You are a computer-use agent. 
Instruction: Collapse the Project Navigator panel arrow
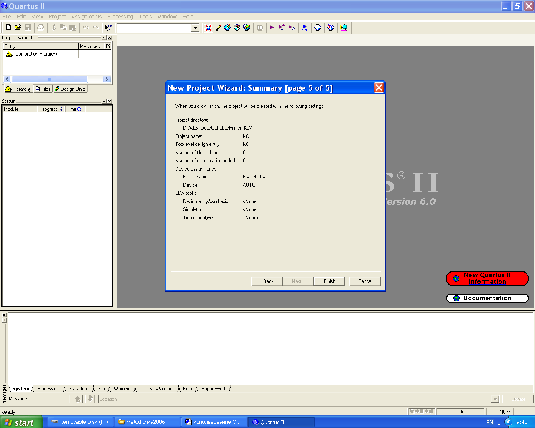tap(104, 38)
